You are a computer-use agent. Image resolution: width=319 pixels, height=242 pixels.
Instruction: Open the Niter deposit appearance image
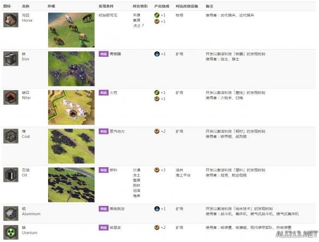point(71,107)
